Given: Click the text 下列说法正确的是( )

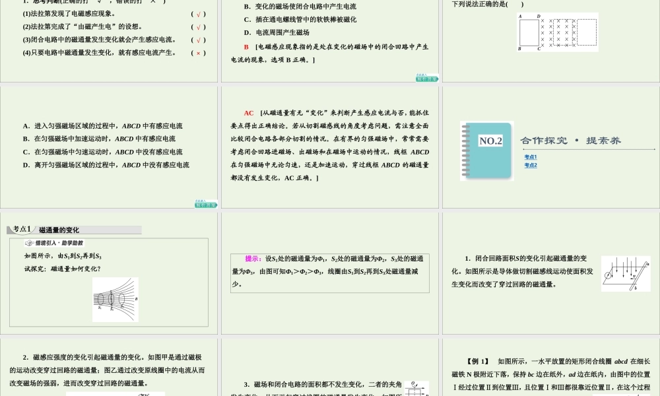Looking at the screenshot, I should tap(488, 4).
